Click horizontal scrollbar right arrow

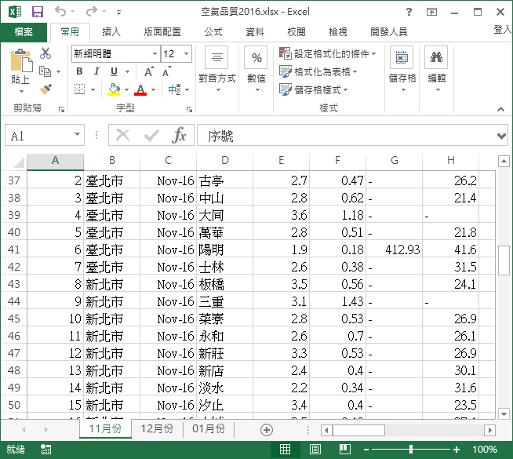pos(489,430)
